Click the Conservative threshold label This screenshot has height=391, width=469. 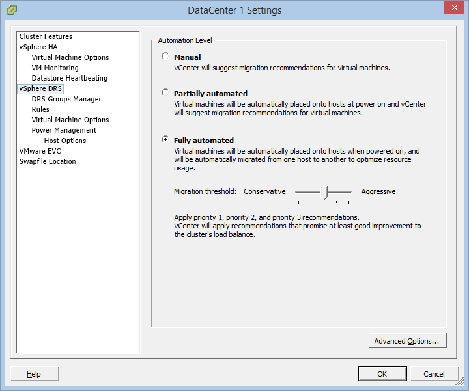(264, 191)
